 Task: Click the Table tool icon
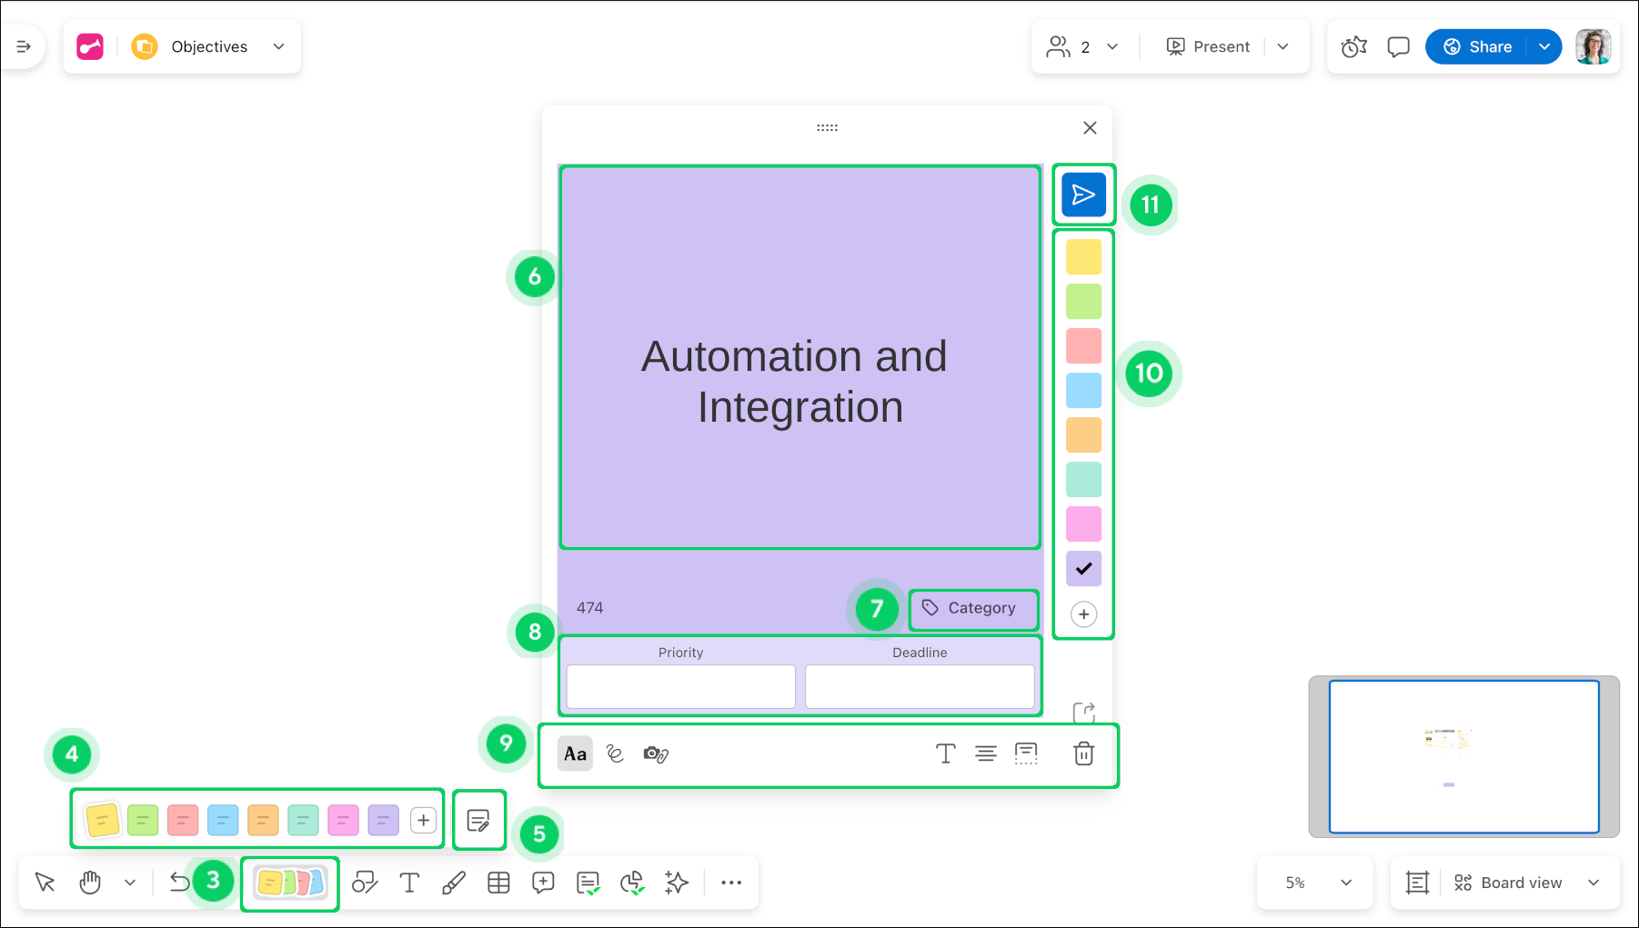[498, 883]
